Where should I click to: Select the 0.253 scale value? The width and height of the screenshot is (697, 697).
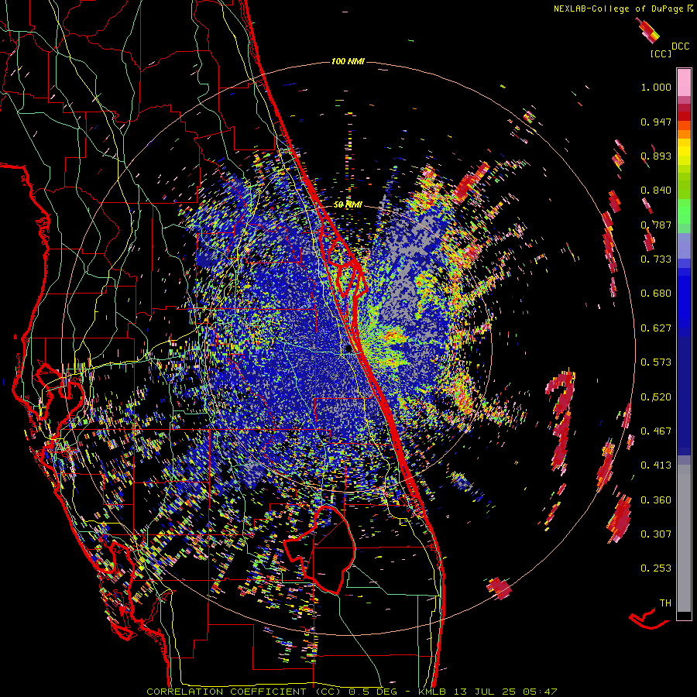click(x=656, y=568)
